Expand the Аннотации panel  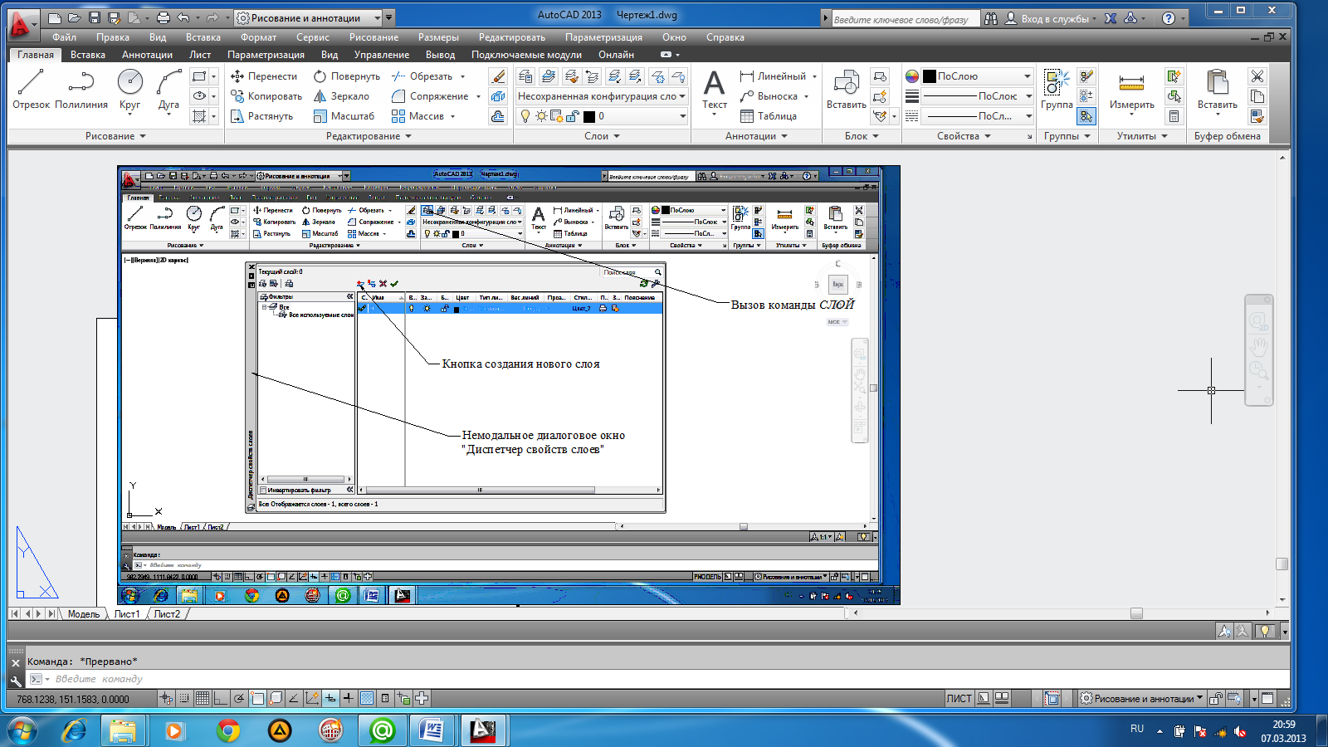tap(756, 136)
